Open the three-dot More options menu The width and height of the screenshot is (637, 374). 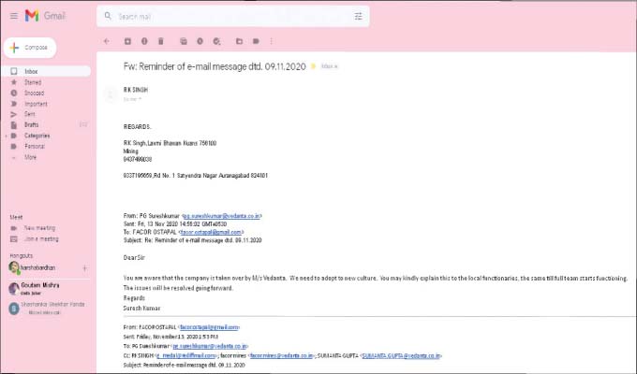[x=272, y=41]
